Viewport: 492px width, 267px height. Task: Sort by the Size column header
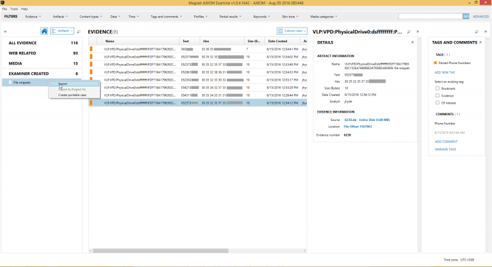[254, 41]
